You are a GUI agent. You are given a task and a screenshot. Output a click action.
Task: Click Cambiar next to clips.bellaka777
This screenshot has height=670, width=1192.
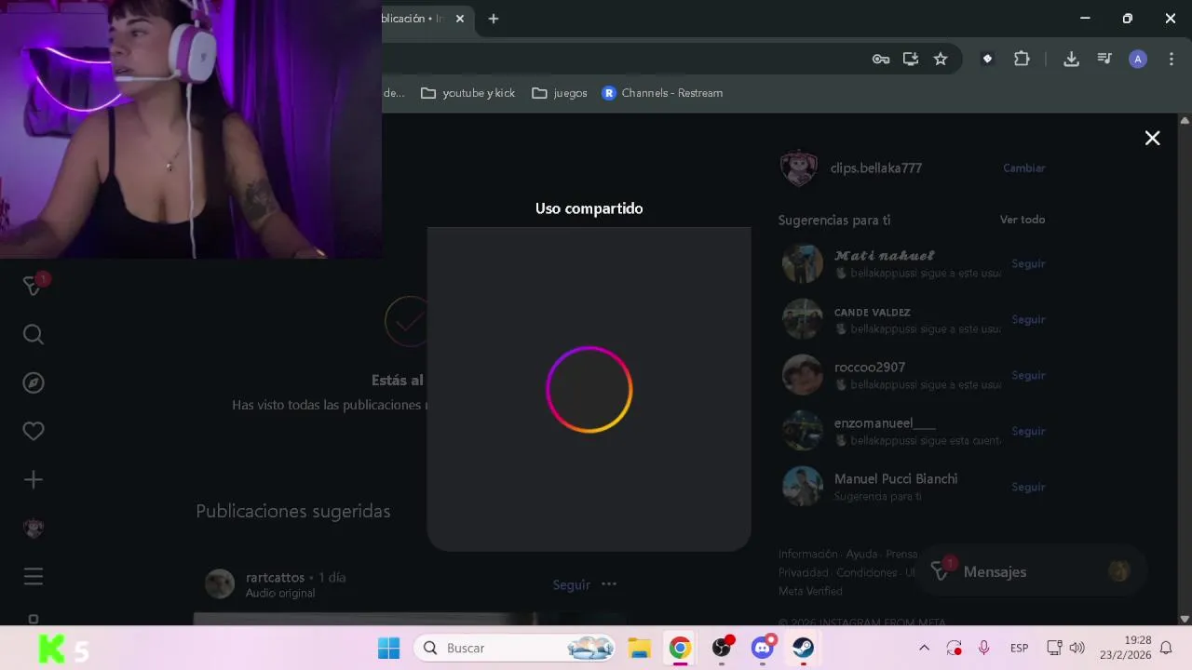coord(1023,168)
